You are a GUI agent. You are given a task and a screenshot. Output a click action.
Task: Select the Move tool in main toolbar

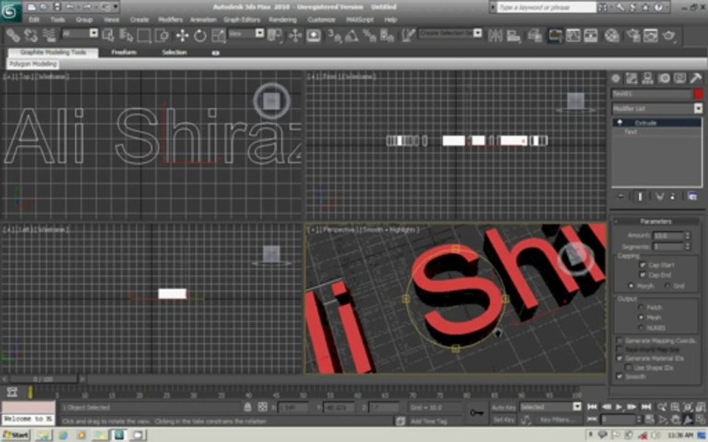[x=182, y=35]
